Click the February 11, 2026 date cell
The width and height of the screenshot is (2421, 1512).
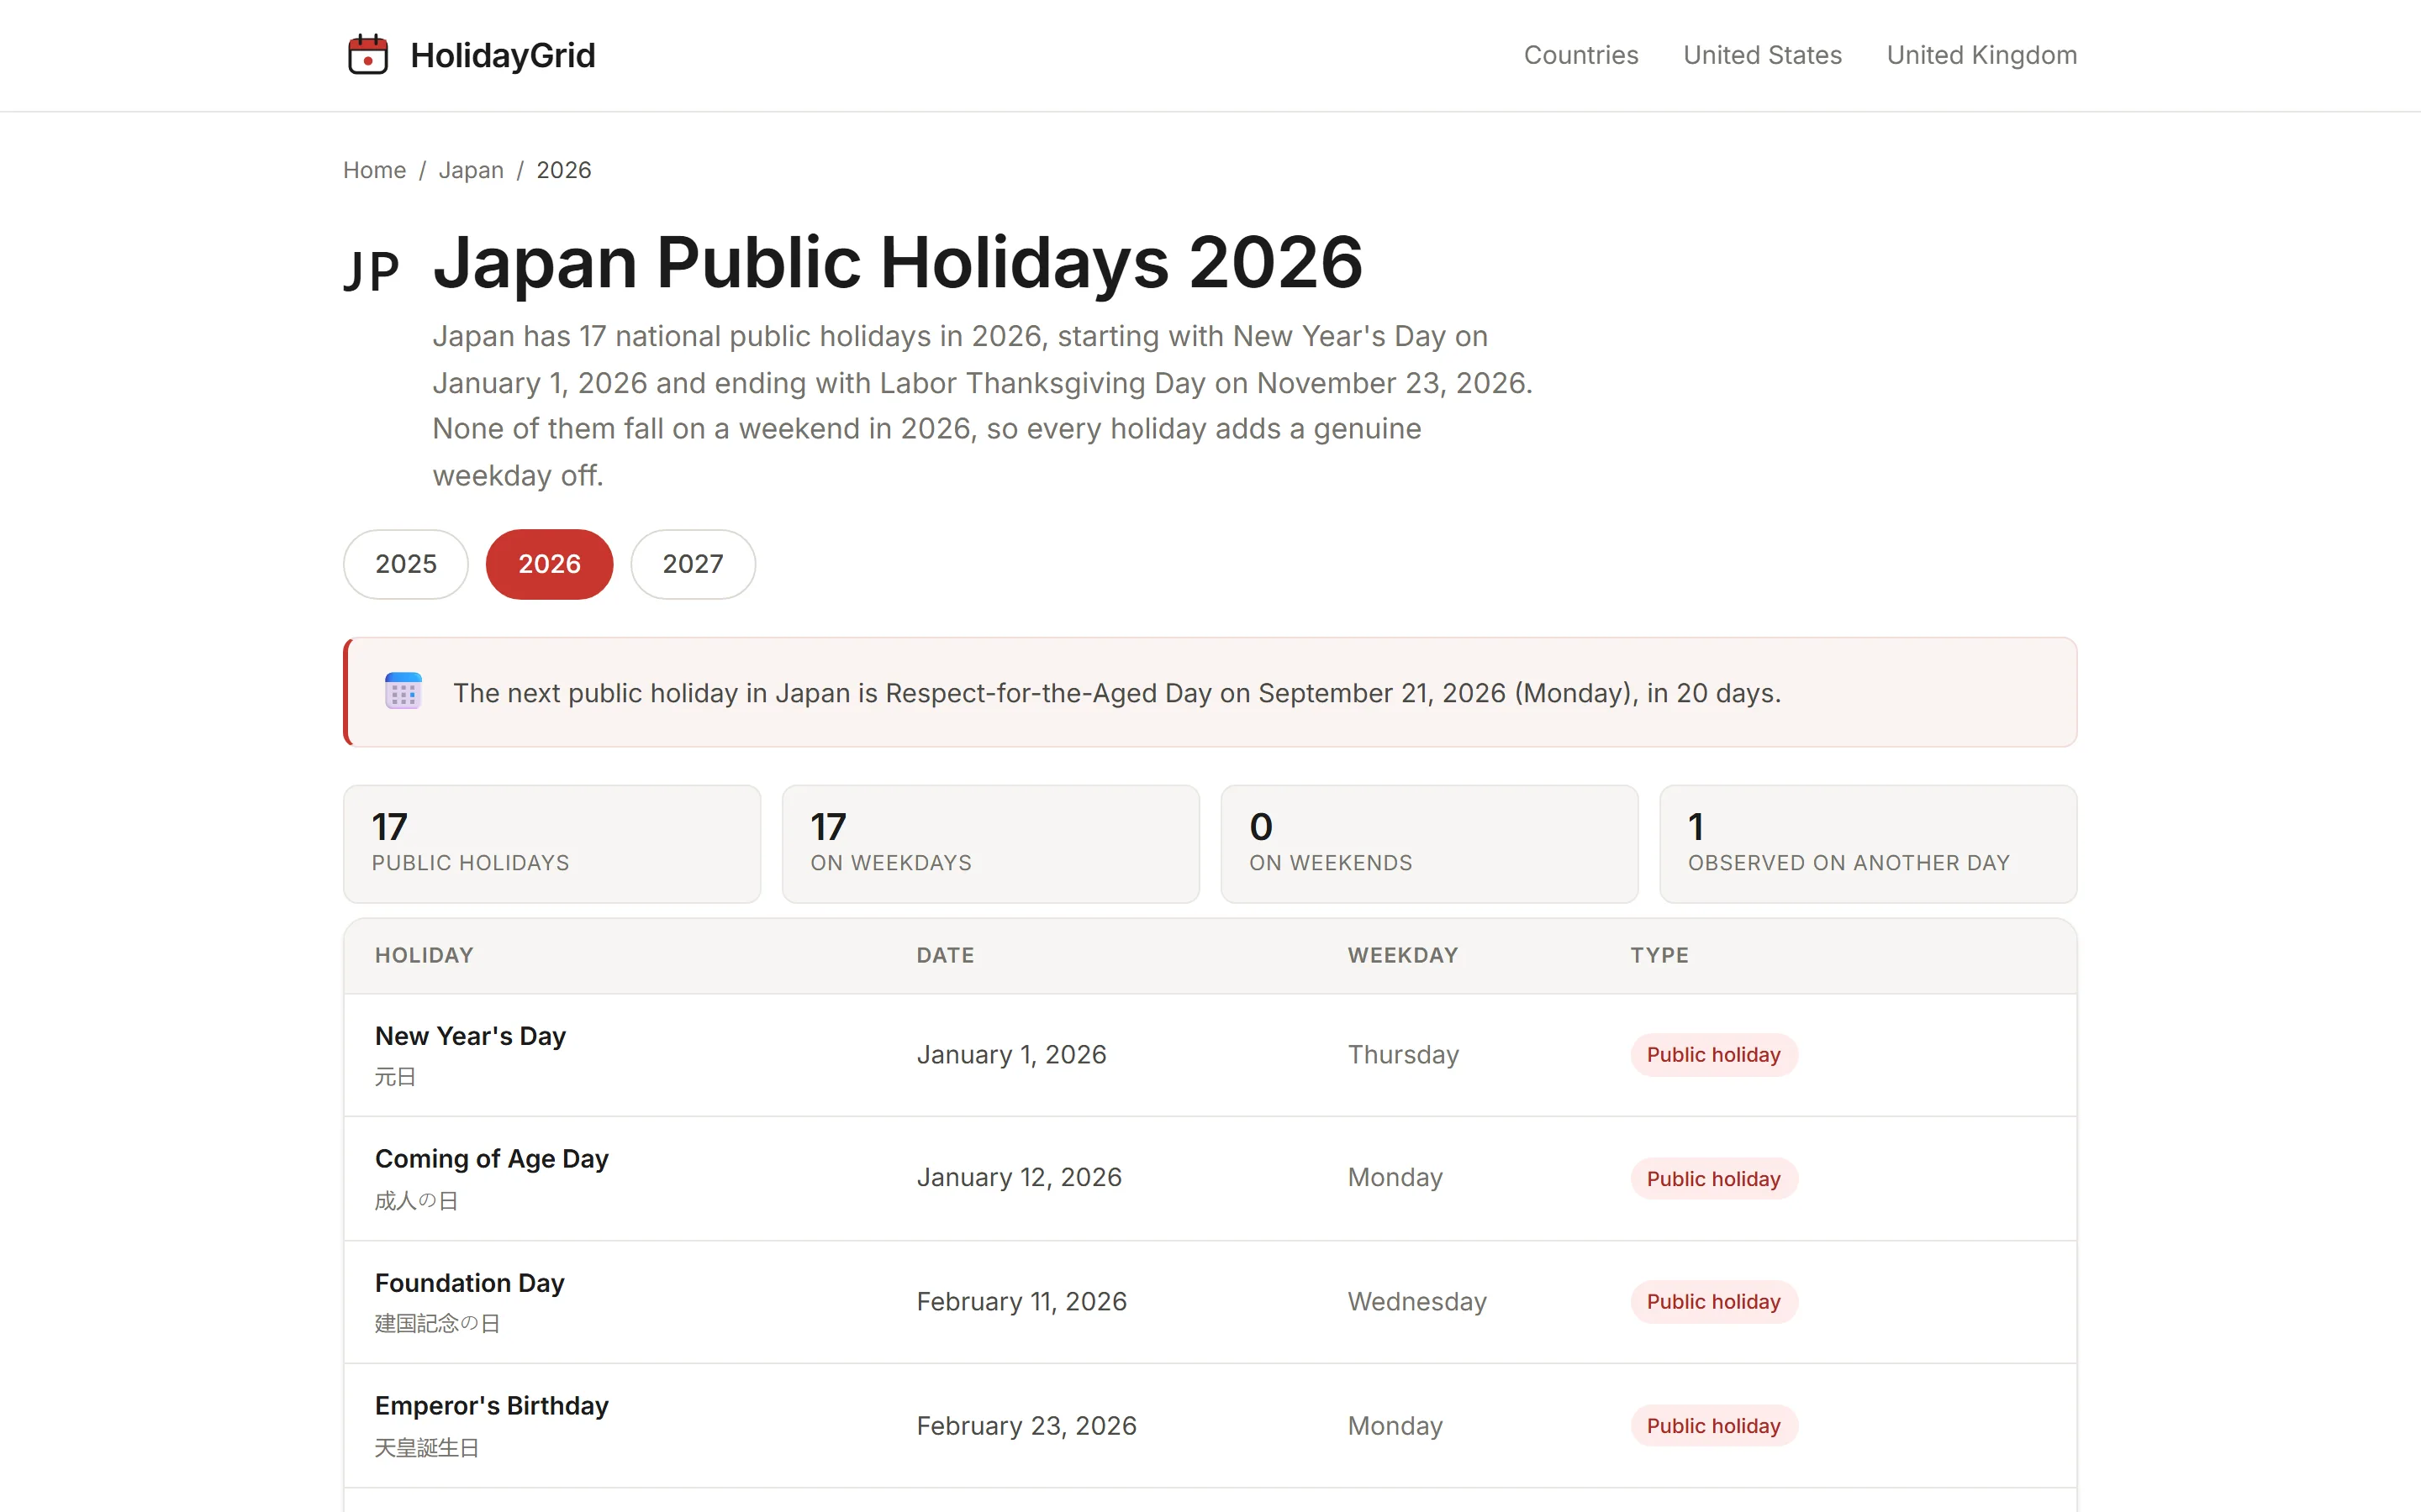coord(1021,1302)
